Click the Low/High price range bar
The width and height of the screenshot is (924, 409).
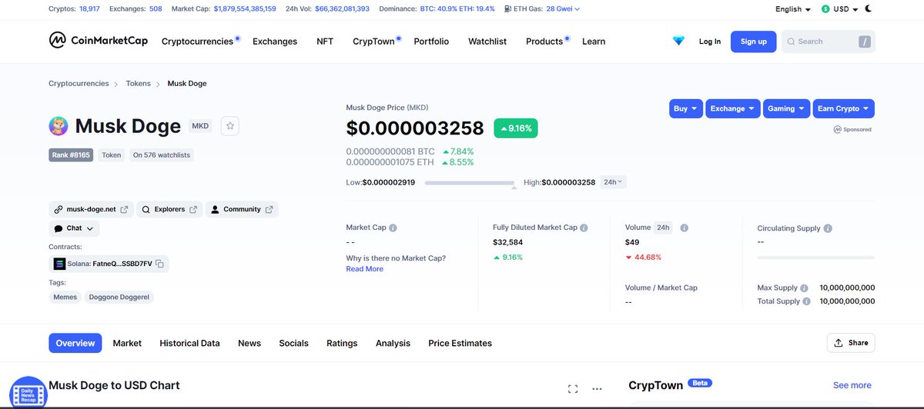click(x=469, y=183)
